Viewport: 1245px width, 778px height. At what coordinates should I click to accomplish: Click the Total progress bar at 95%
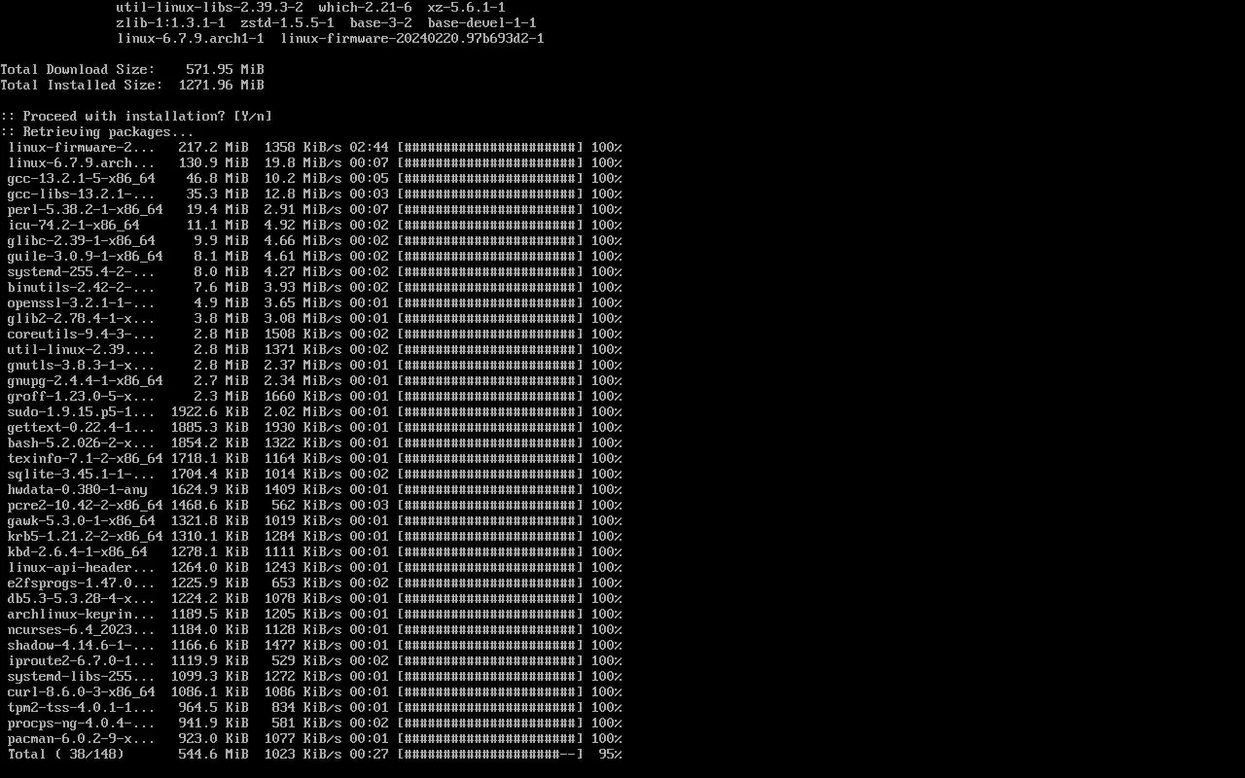coord(490,755)
